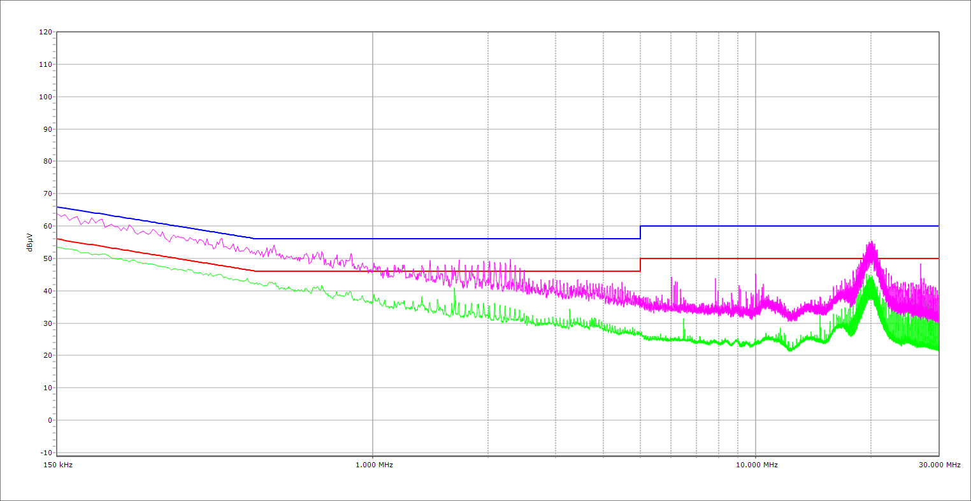Click the -10 value on y-axis

pos(45,453)
